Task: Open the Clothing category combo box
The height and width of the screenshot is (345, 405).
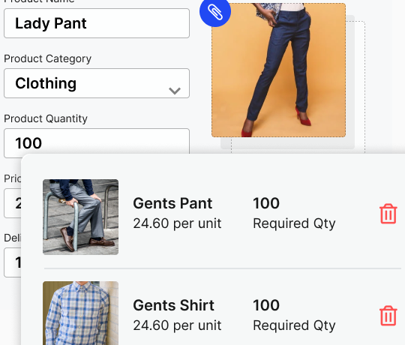Action: coord(97,83)
